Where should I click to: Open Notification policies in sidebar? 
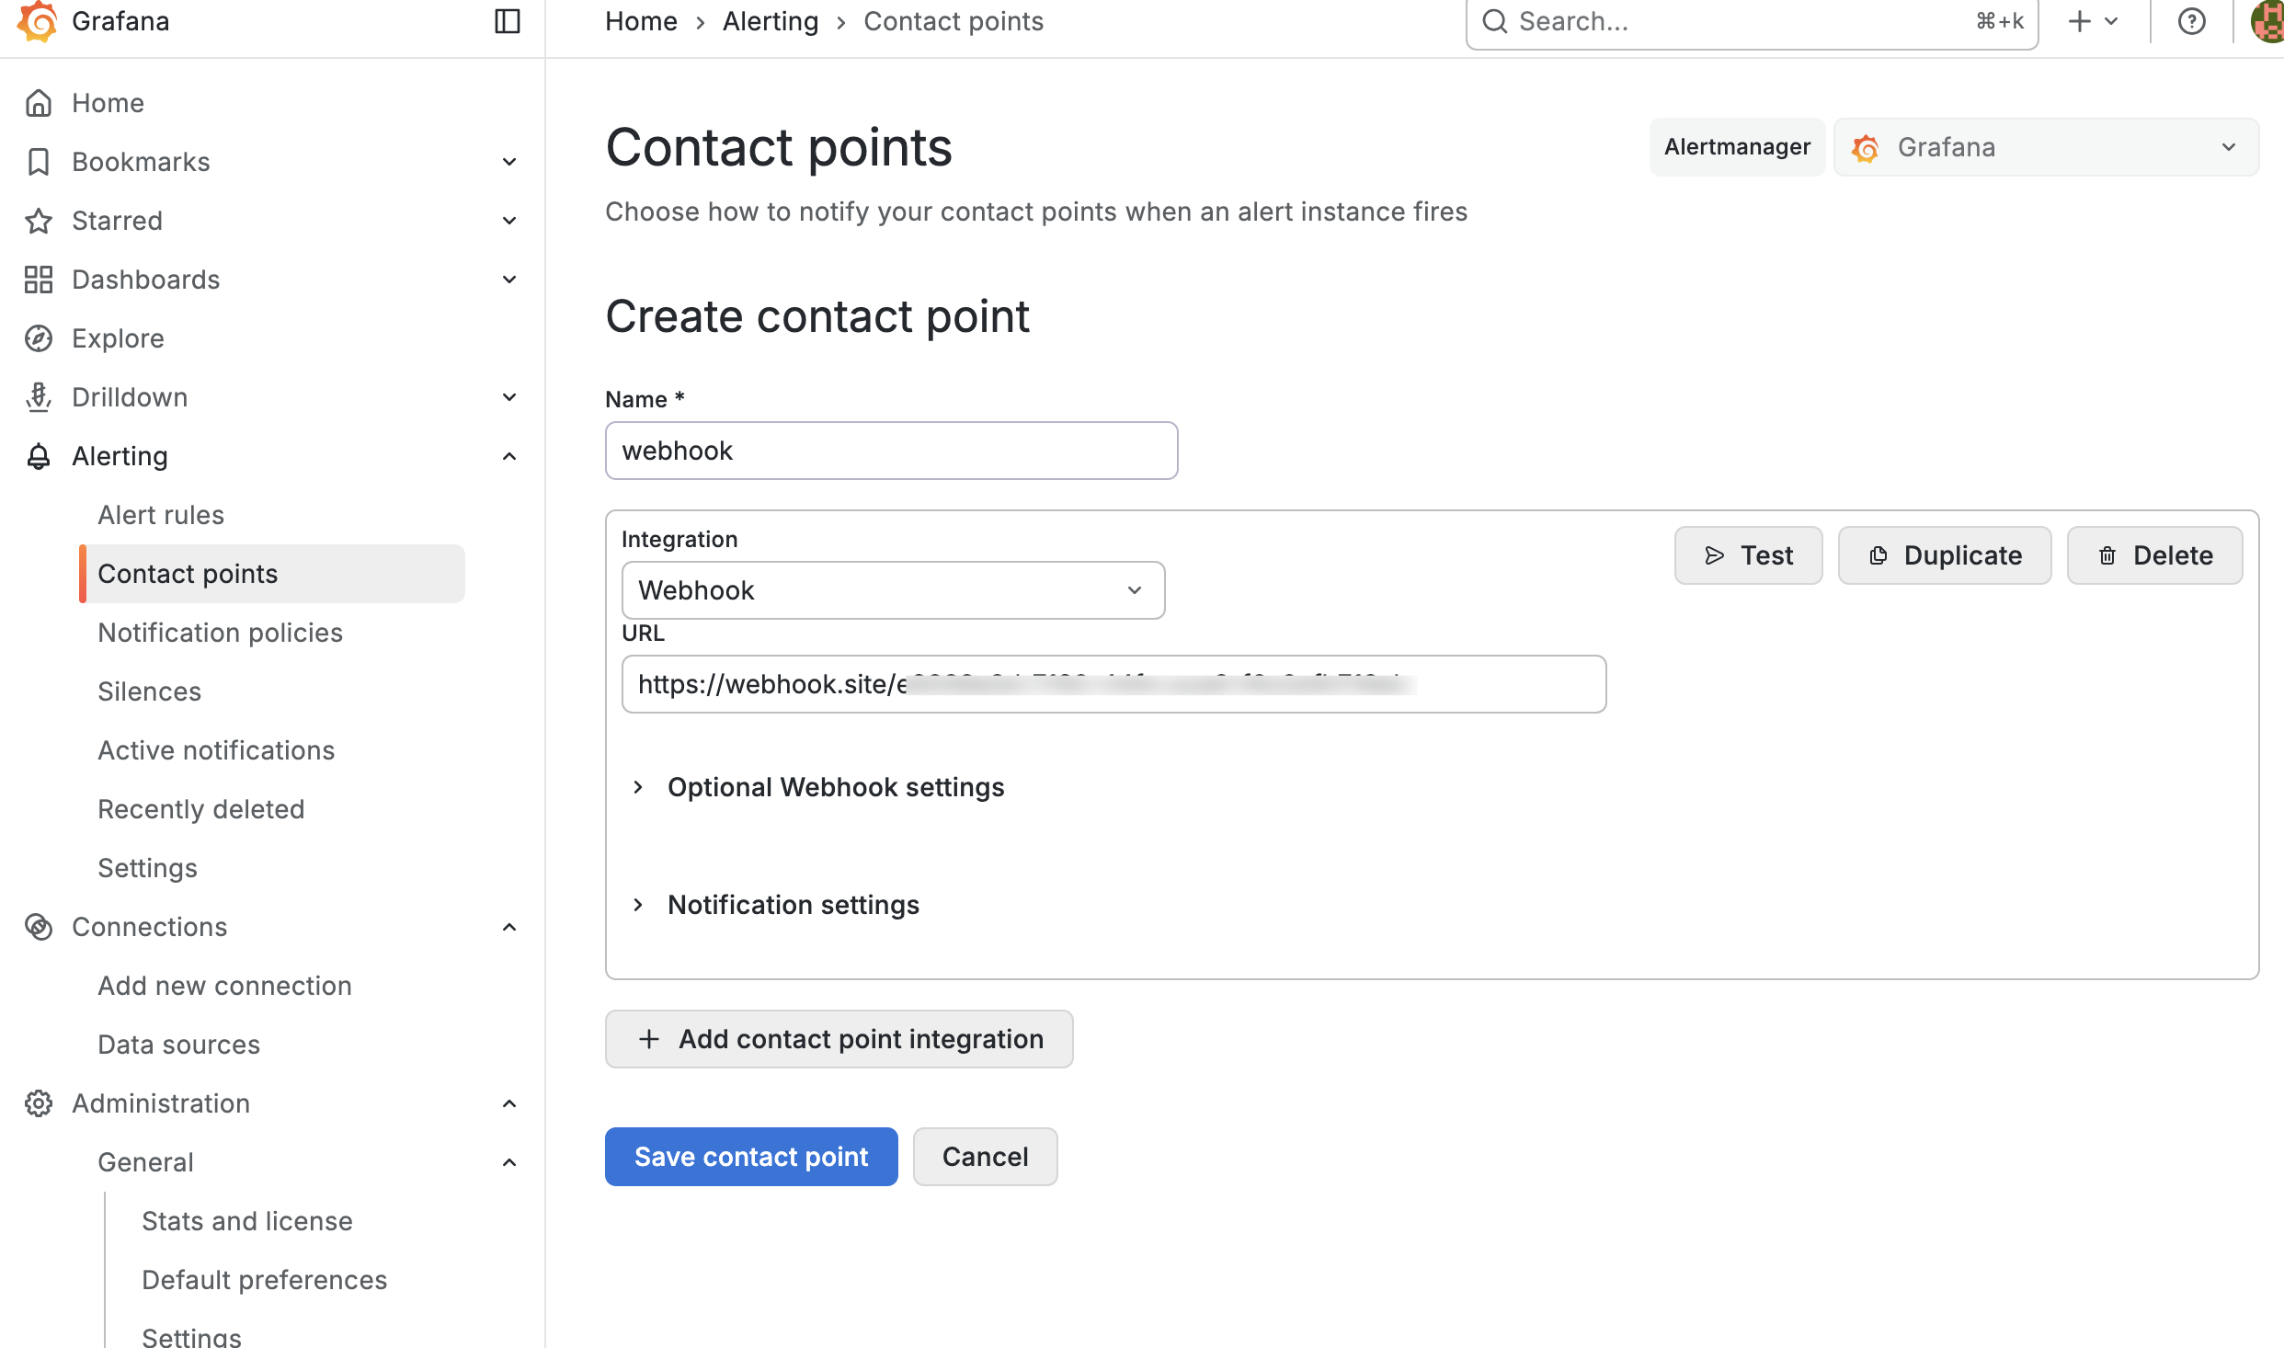(220, 633)
